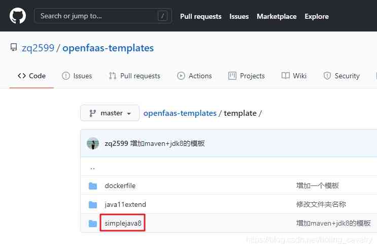Viewport: 377px width, 249px height.
Task: Switch to the Security tab
Action: pyautogui.click(x=341, y=76)
